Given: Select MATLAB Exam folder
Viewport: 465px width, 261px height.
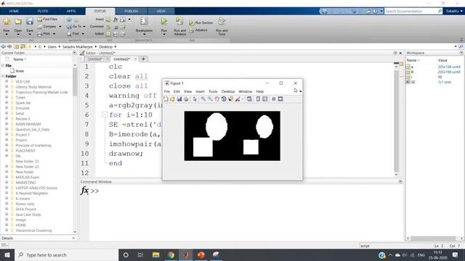Looking at the screenshot, I should (28, 177).
